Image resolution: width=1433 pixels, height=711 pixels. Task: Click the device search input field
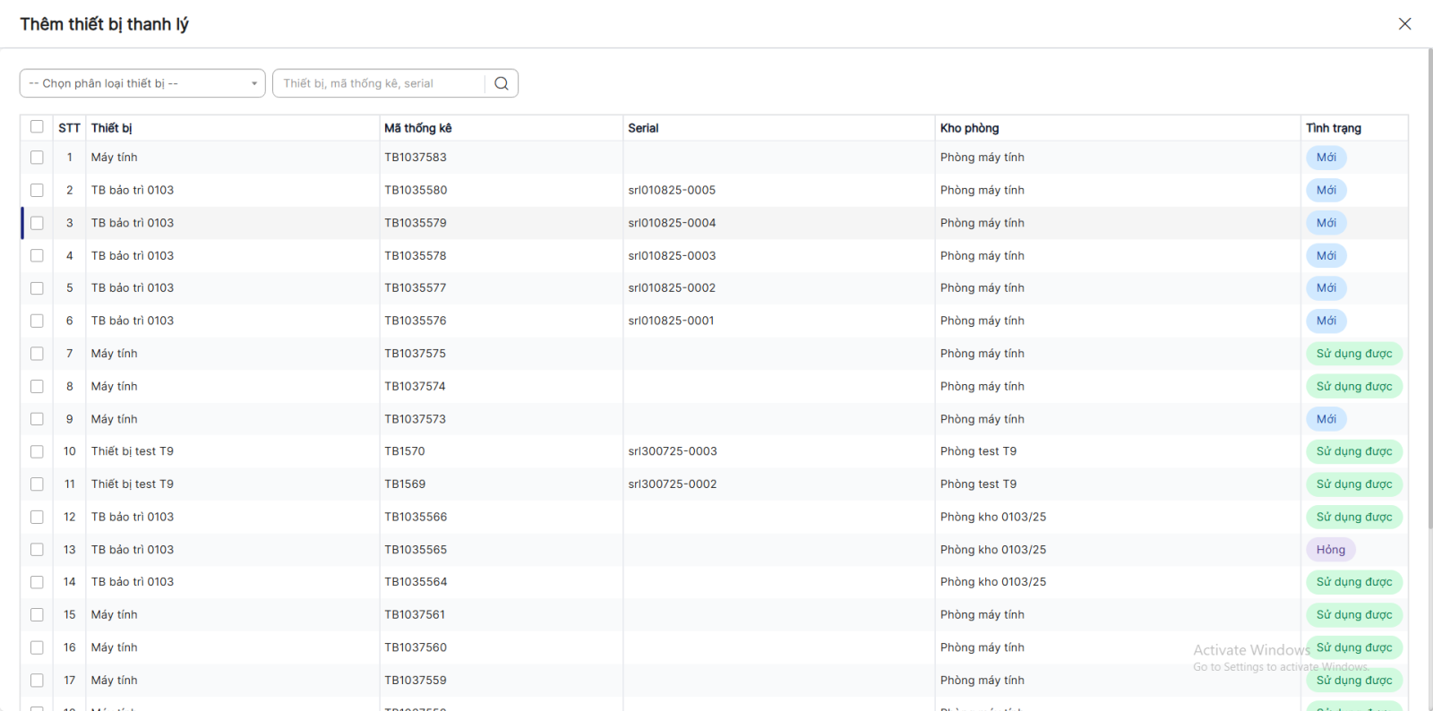(381, 83)
